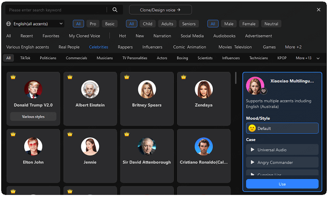The image size is (328, 197).
Task: Open the Recent voices tab
Action: (x=27, y=36)
